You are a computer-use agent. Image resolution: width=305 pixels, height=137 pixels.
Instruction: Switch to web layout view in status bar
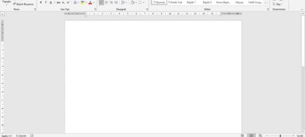click(x=260, y=136)
